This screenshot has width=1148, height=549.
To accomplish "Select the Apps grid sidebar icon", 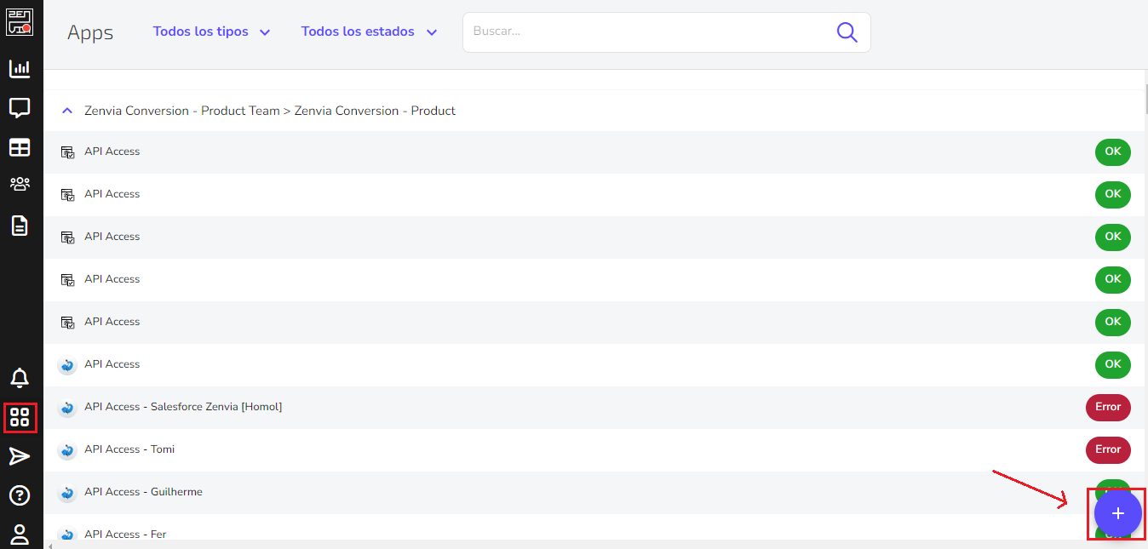I will pyautogui.click(x=20, y=417).
